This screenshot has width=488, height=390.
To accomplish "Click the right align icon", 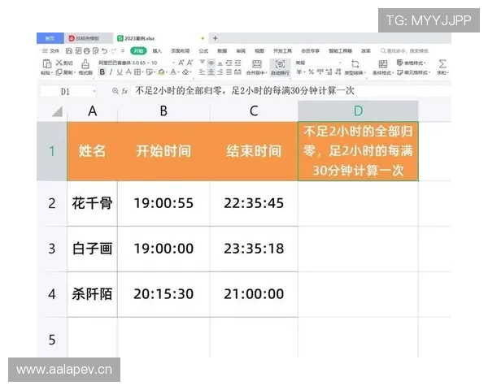I will point(220,72).
